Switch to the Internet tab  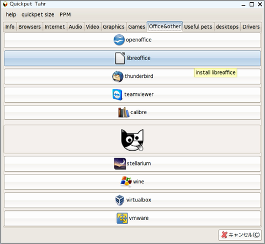click(x=55, y=26)
